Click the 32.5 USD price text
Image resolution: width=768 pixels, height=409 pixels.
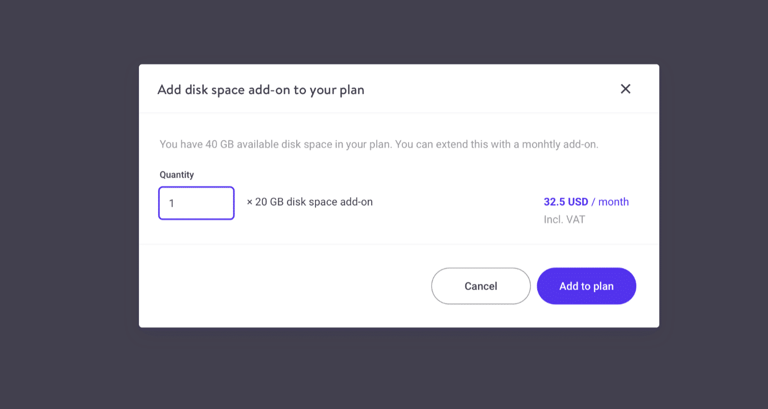point(566,201)
